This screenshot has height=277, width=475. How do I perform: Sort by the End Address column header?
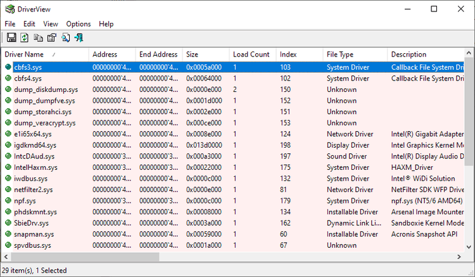tap(159, 55)
